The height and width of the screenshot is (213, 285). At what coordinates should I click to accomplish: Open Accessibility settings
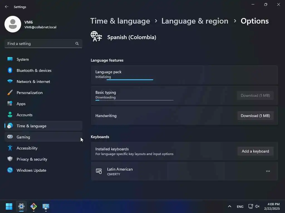point(43,148)
